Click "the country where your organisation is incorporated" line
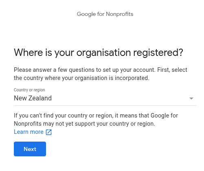 [x=81, y=78]
